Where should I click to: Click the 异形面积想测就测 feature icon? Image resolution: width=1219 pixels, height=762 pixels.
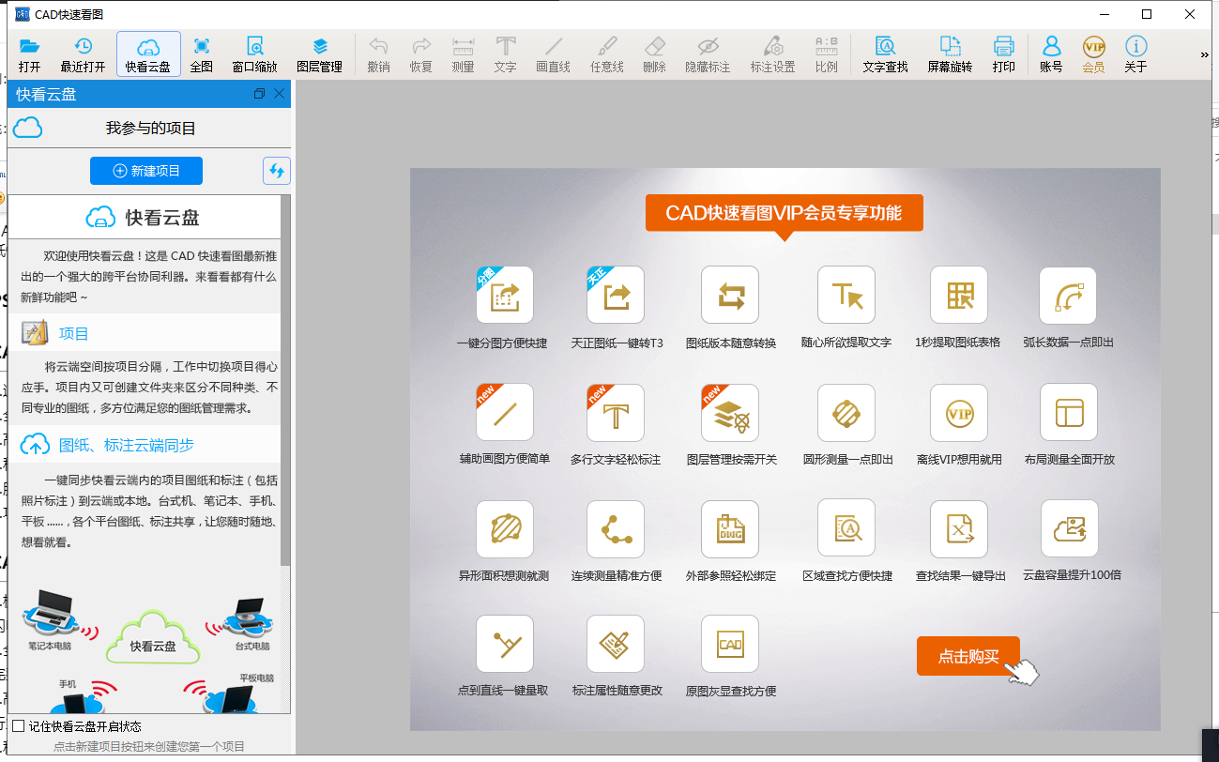coord(505,528)
